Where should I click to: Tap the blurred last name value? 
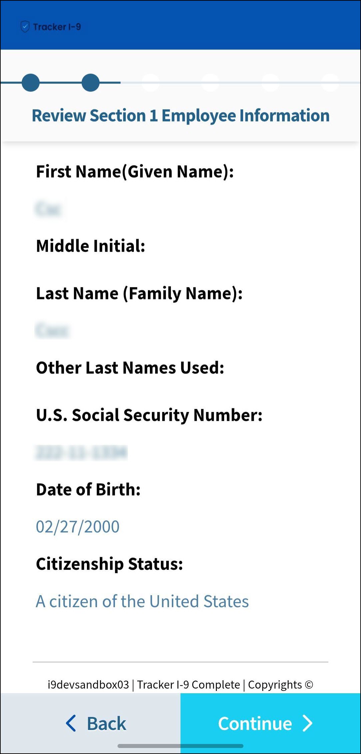(52, 330)
